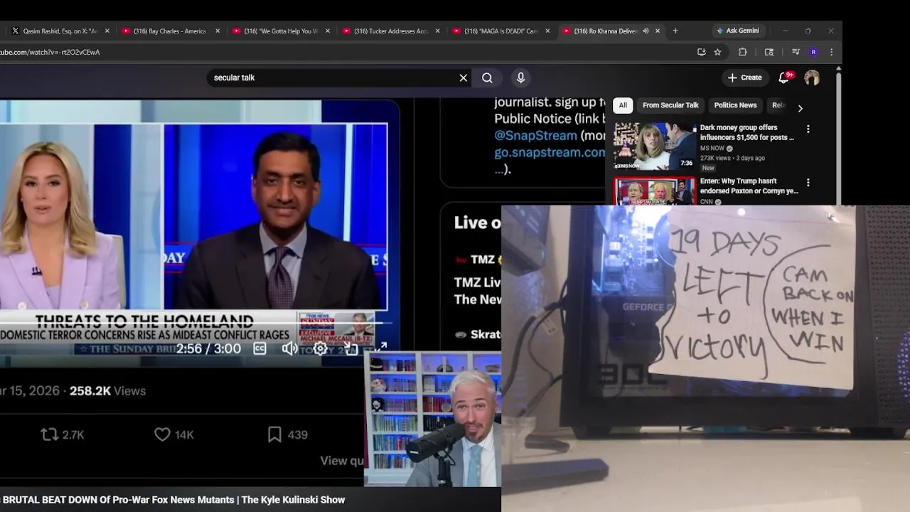Close the 'We Gotta Help You' tab

point(328,31)
